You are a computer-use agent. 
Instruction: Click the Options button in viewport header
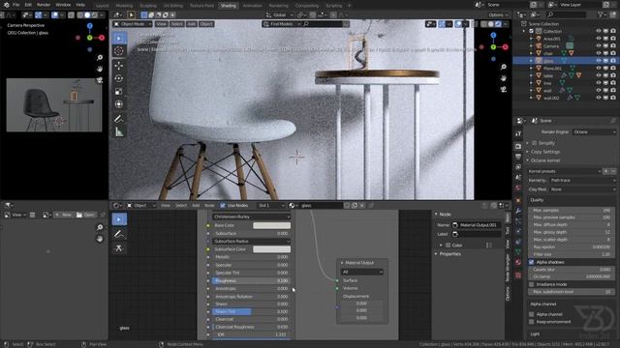click(498, 15)
